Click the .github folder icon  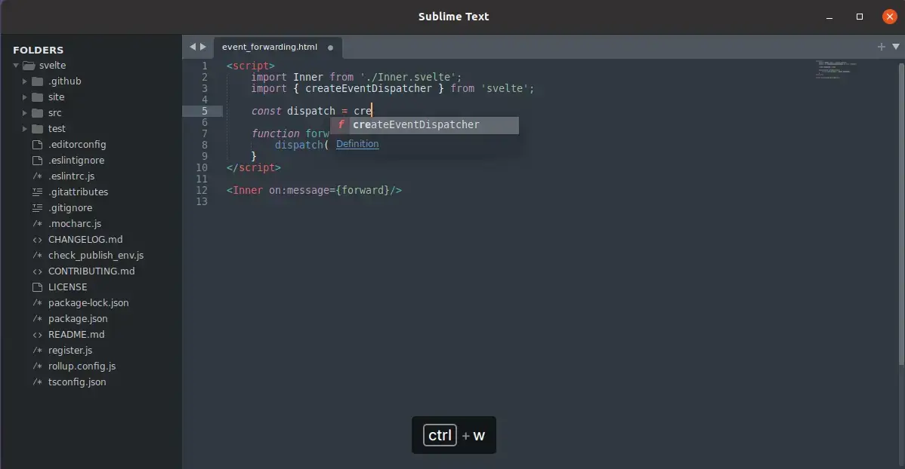[38, 81]
